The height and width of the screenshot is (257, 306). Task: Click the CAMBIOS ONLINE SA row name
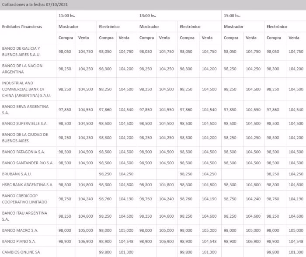(21, 252)
